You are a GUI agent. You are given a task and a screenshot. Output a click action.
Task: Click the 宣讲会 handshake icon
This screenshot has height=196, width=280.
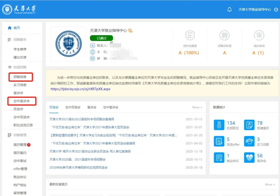pyautogui.click(x=249, y=157)
